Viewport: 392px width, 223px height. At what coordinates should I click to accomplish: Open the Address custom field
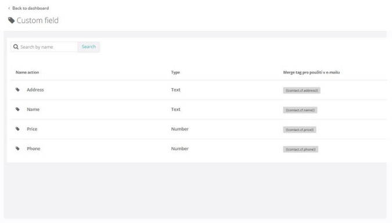[x=35, y=90]
